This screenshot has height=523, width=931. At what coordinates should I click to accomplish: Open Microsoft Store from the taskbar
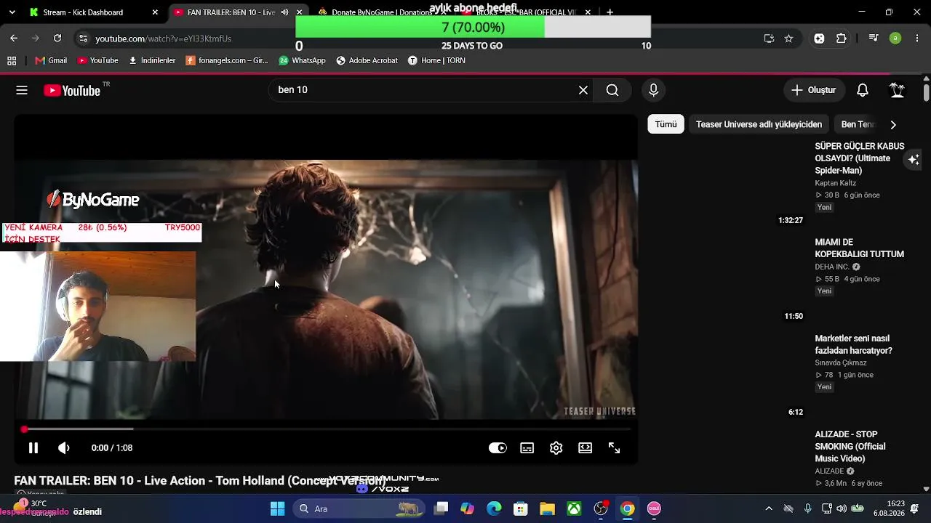click(x=520, y=508)
